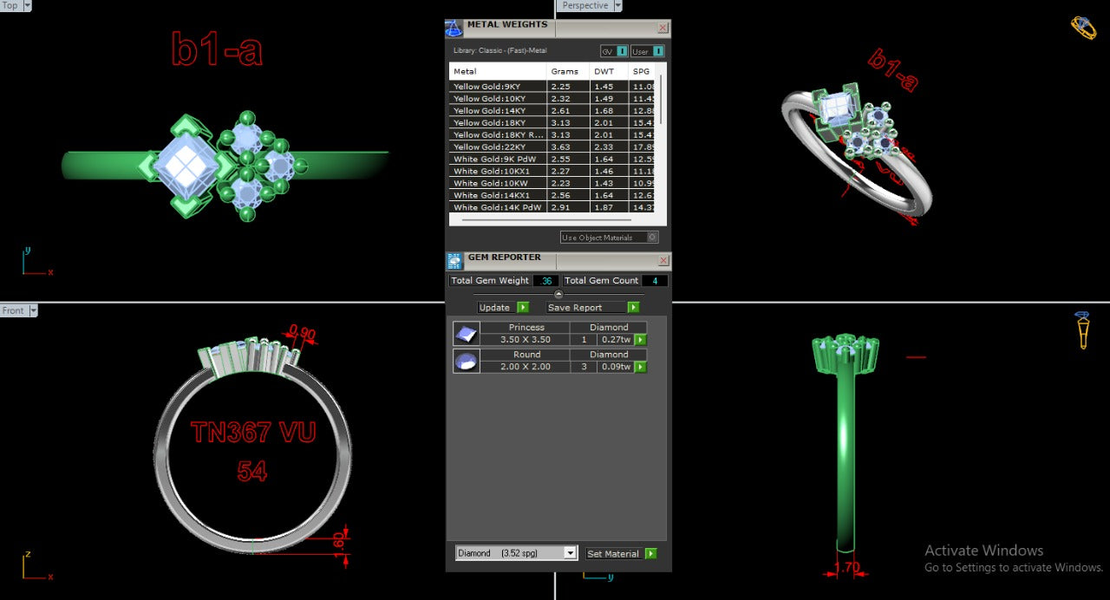Click the 1.70 dimension in side view
This screenshot has height=600, width=1110.
(846, 569)
